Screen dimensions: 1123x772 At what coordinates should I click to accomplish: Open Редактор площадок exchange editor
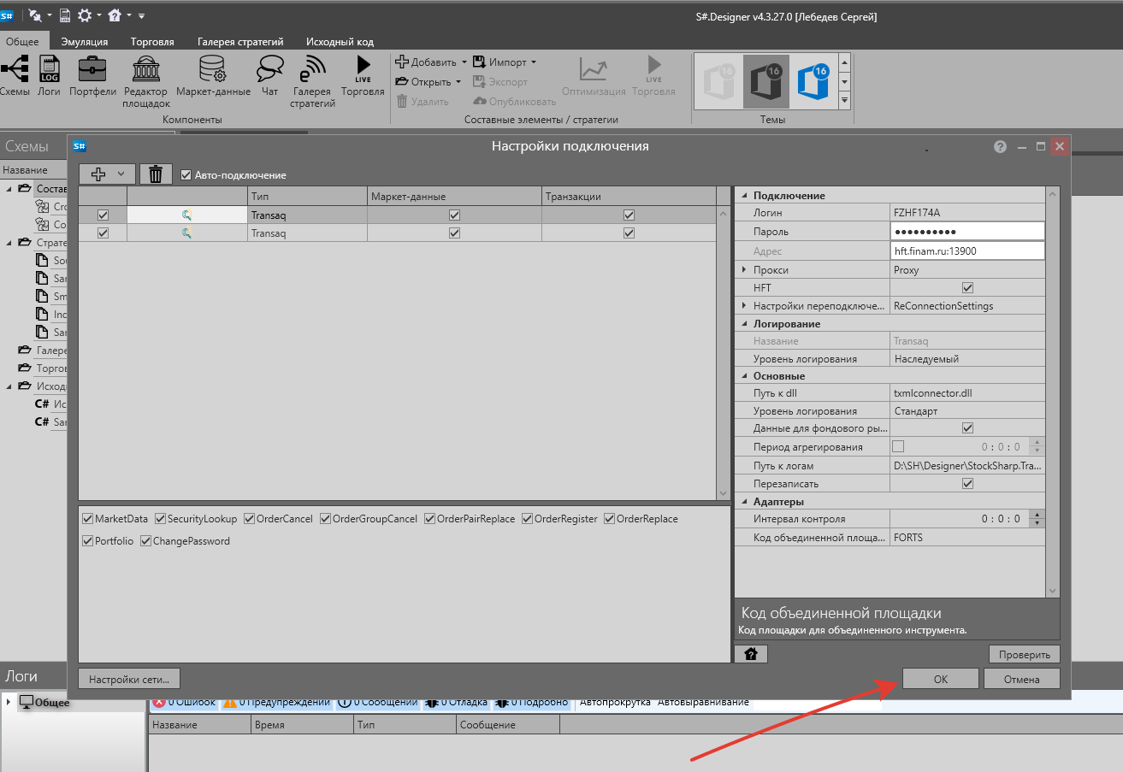[146, 81]
